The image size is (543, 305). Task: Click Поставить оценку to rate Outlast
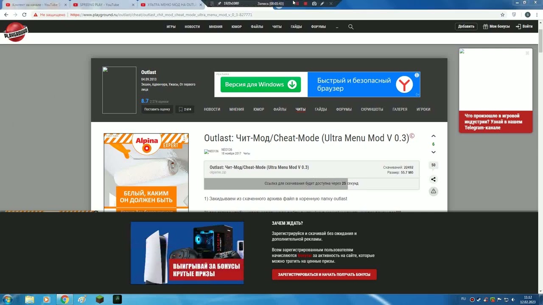tap(157, 109)
